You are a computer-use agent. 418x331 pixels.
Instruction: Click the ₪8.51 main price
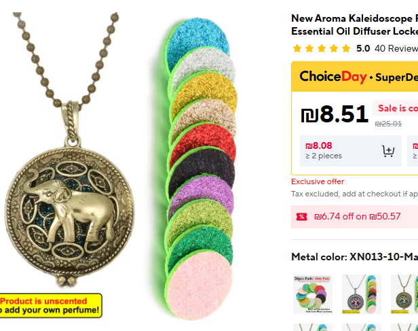click(335, 114)
